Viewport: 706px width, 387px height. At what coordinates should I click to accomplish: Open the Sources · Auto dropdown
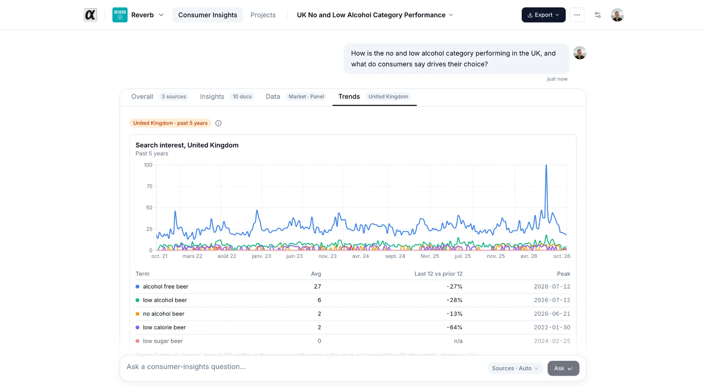click(x=515, y=368)
